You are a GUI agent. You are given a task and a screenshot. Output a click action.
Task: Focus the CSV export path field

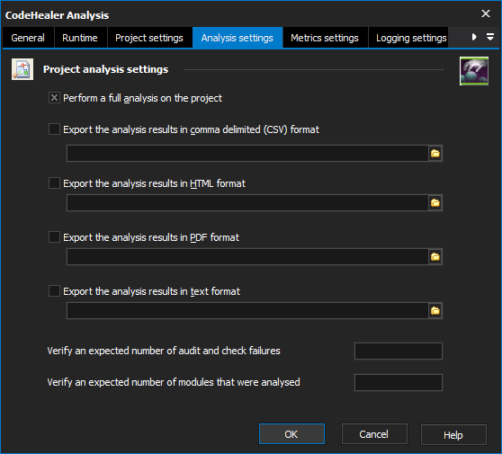pos(247,153)
